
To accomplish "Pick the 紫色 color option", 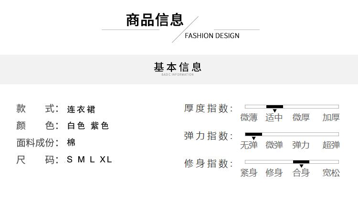I will click(100, 126).
